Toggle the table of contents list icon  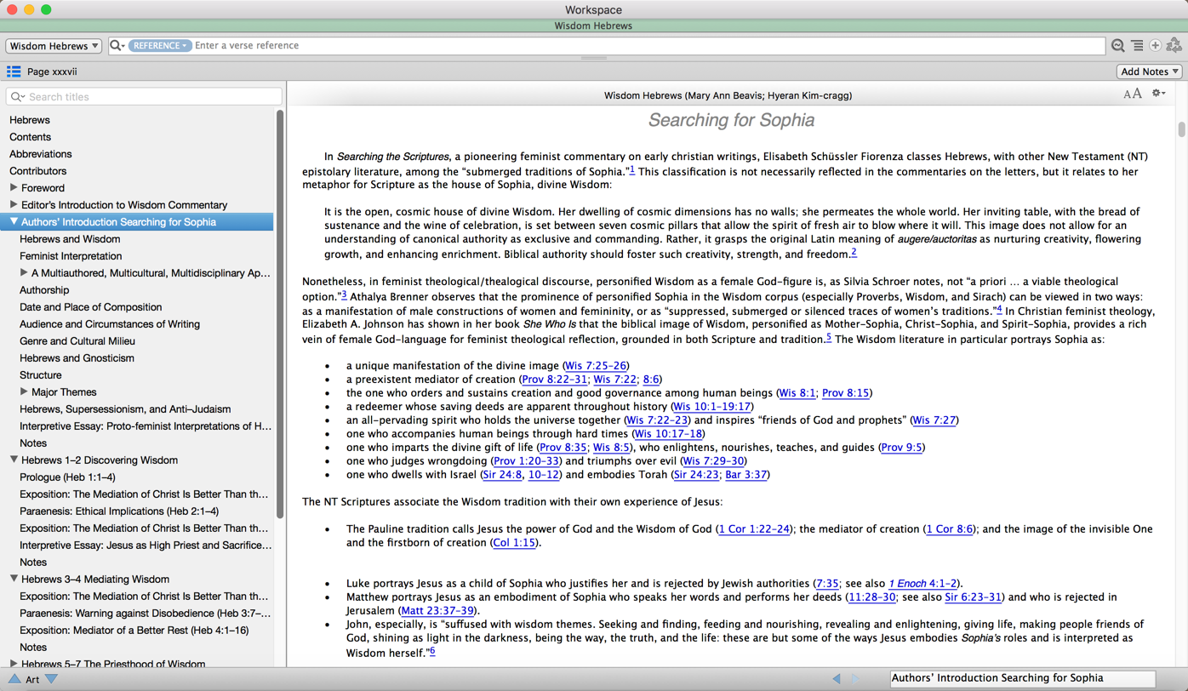[14, 71]
